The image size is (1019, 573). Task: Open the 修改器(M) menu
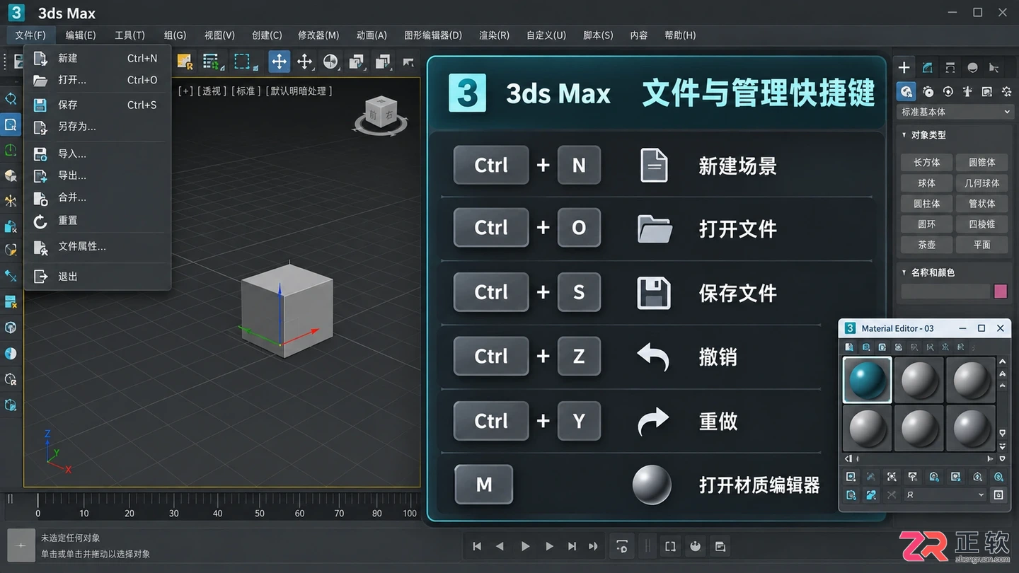[318, 35]
